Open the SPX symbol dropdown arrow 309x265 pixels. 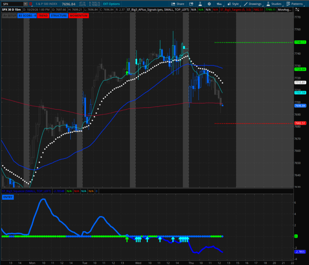(25, 4)
